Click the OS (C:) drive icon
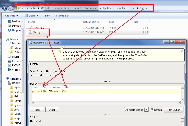Image resolution: width=188 pixels, height=126 pixels. (x=9, y=83)
